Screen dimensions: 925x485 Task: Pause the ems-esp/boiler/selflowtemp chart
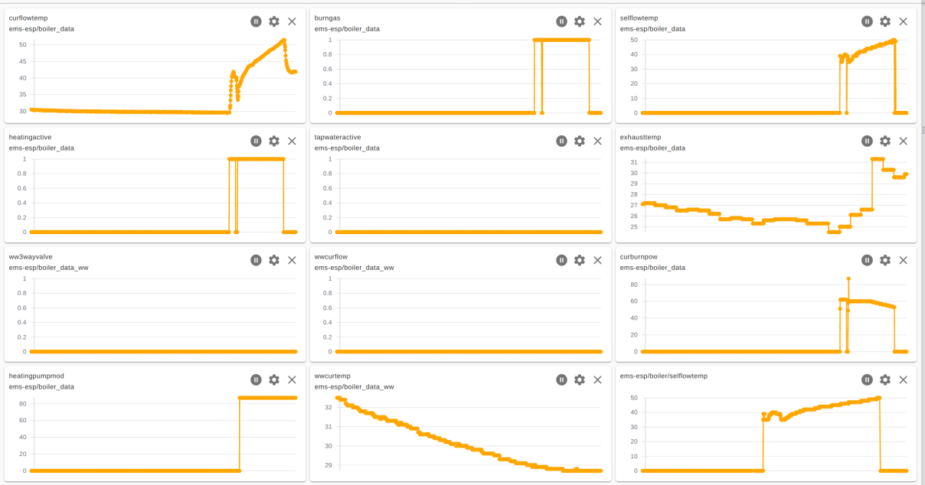tap(866, 379)
